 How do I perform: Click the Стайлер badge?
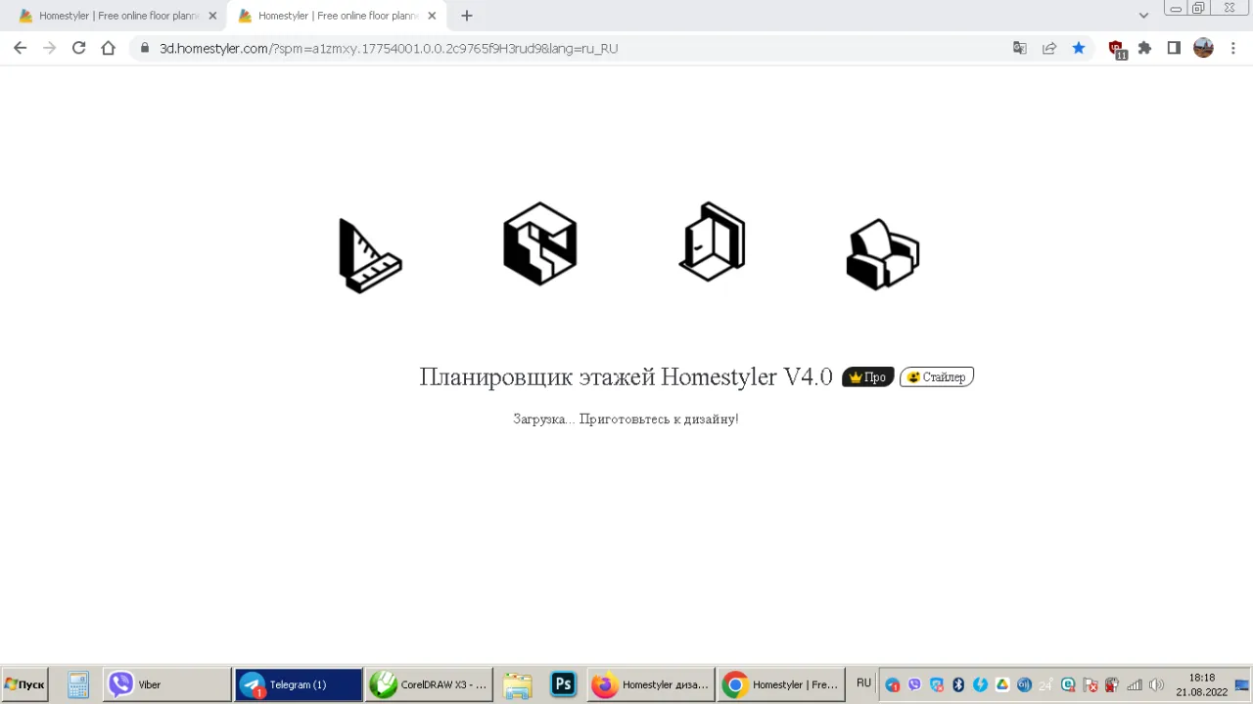(x=937, y=376)
